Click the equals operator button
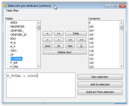Image resolution: width=129 pixels, height=106 pixels. coord(48,33)
